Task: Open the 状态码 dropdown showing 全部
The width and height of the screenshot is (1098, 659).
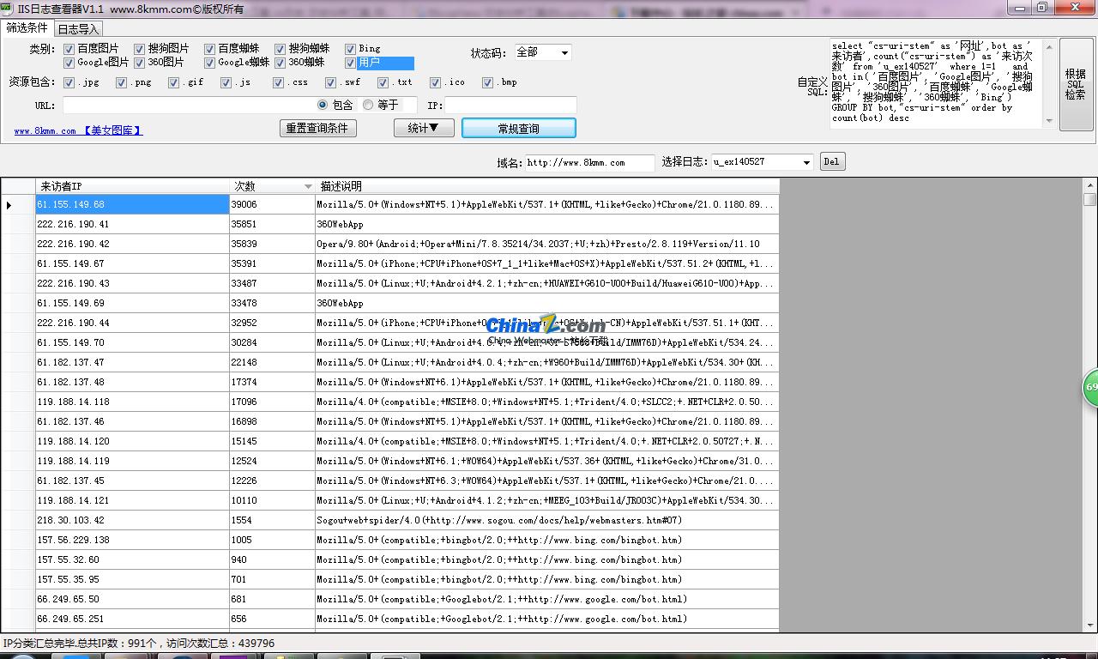Action: tap(543, 53)
